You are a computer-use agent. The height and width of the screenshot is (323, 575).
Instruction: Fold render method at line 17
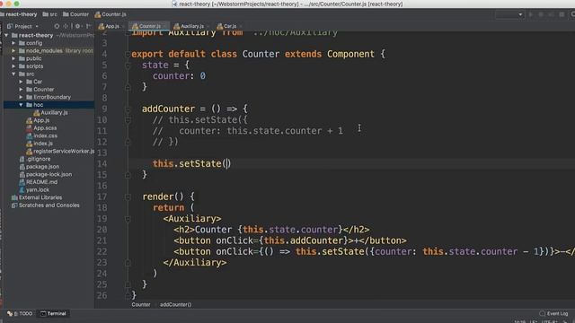(x=128, y=197)
